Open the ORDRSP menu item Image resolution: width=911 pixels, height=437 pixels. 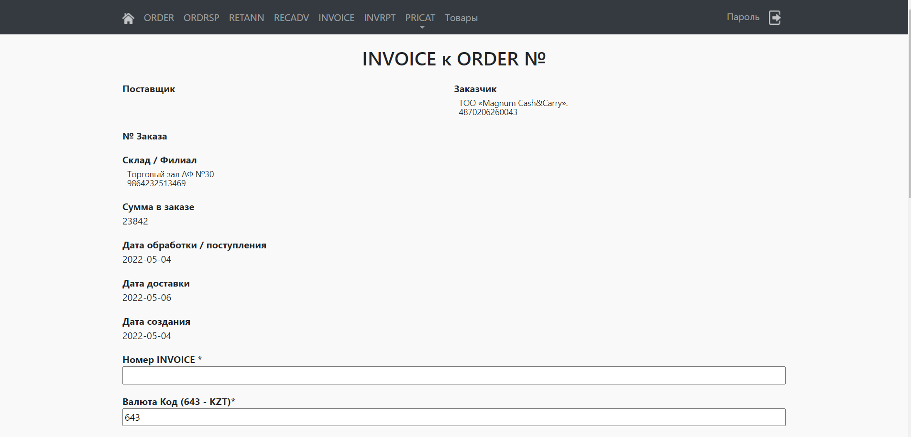[x=201, y=18]
